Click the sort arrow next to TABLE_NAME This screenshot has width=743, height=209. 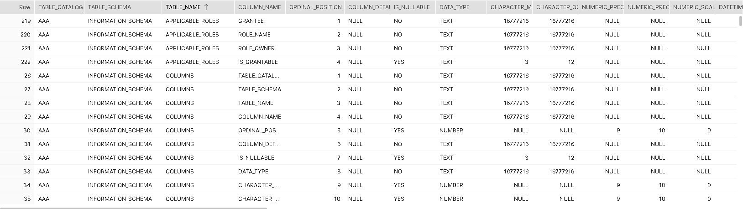click(x=206, y=7)
